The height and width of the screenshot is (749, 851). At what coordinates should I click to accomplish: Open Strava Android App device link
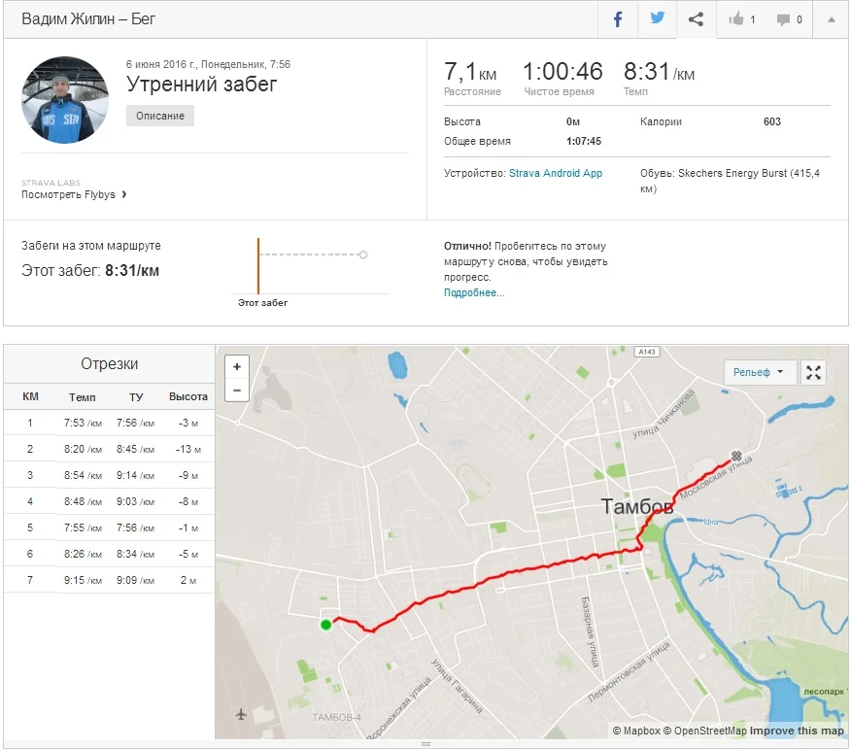point(556,173)
